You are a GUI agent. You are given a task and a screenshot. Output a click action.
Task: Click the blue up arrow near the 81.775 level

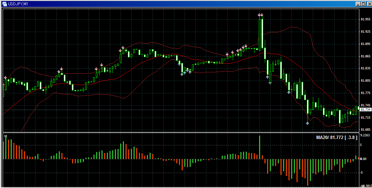point(289,92)
